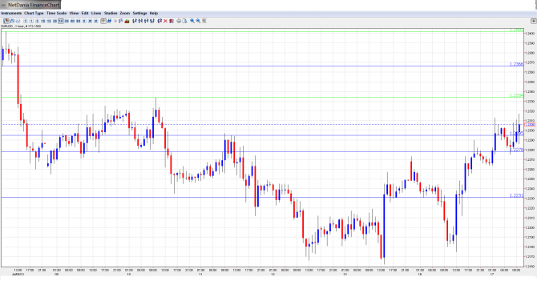Open the View menu
Image resolution: width=537 pixels, height=301 pixels.
click(x=74, y=13)
